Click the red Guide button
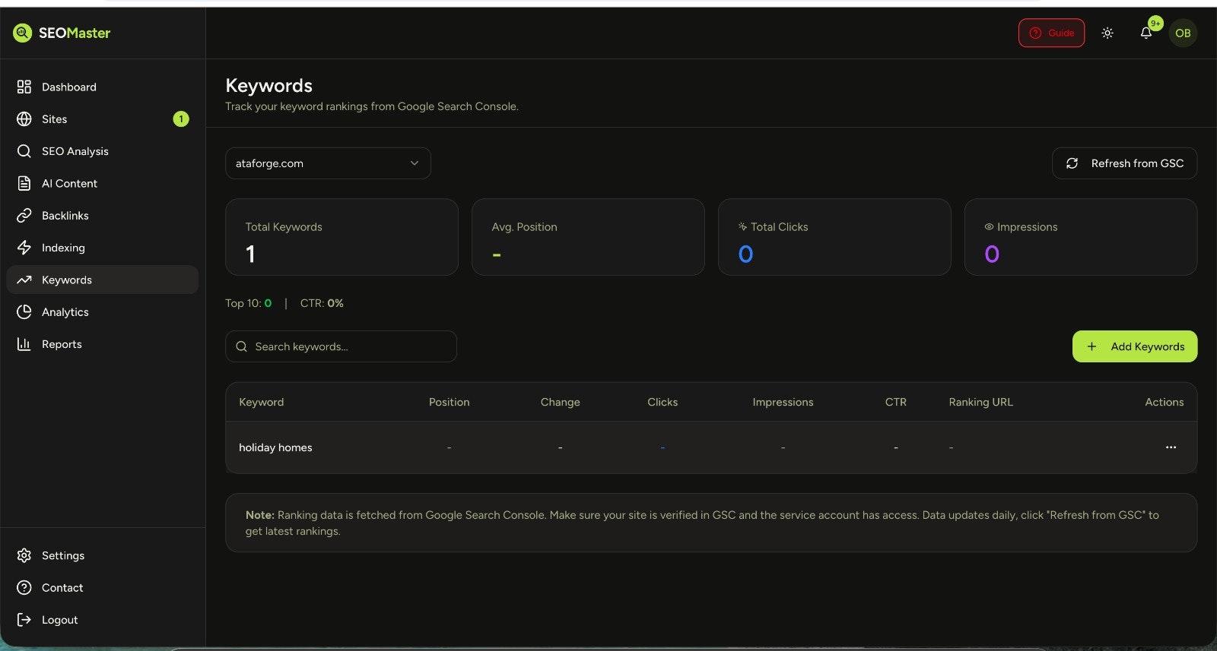 tap(1051, 33)
